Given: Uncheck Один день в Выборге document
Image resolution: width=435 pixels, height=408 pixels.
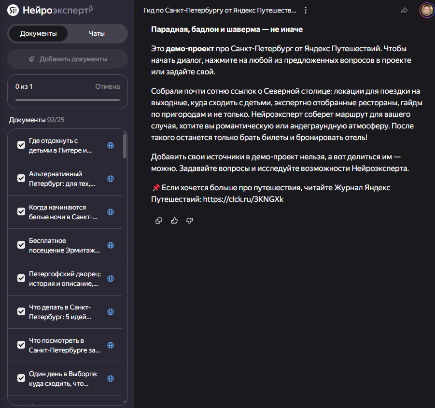Looking at the screenshot, I should coord(21,378).
